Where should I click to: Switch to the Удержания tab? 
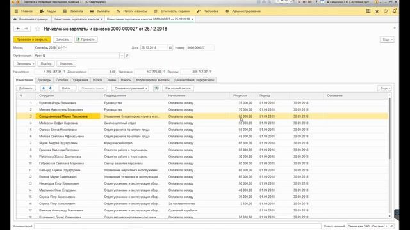click(80, 80)
